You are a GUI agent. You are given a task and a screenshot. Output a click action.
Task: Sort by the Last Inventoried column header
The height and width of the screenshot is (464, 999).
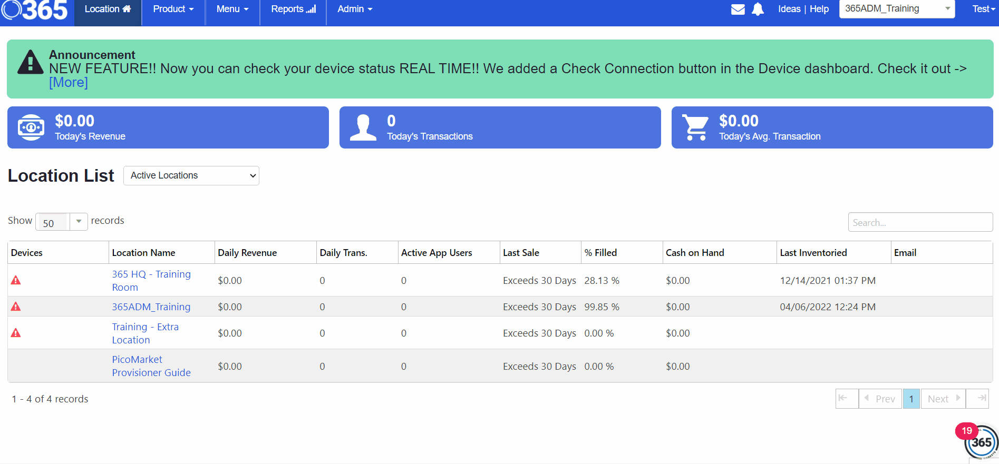point(834,253)
